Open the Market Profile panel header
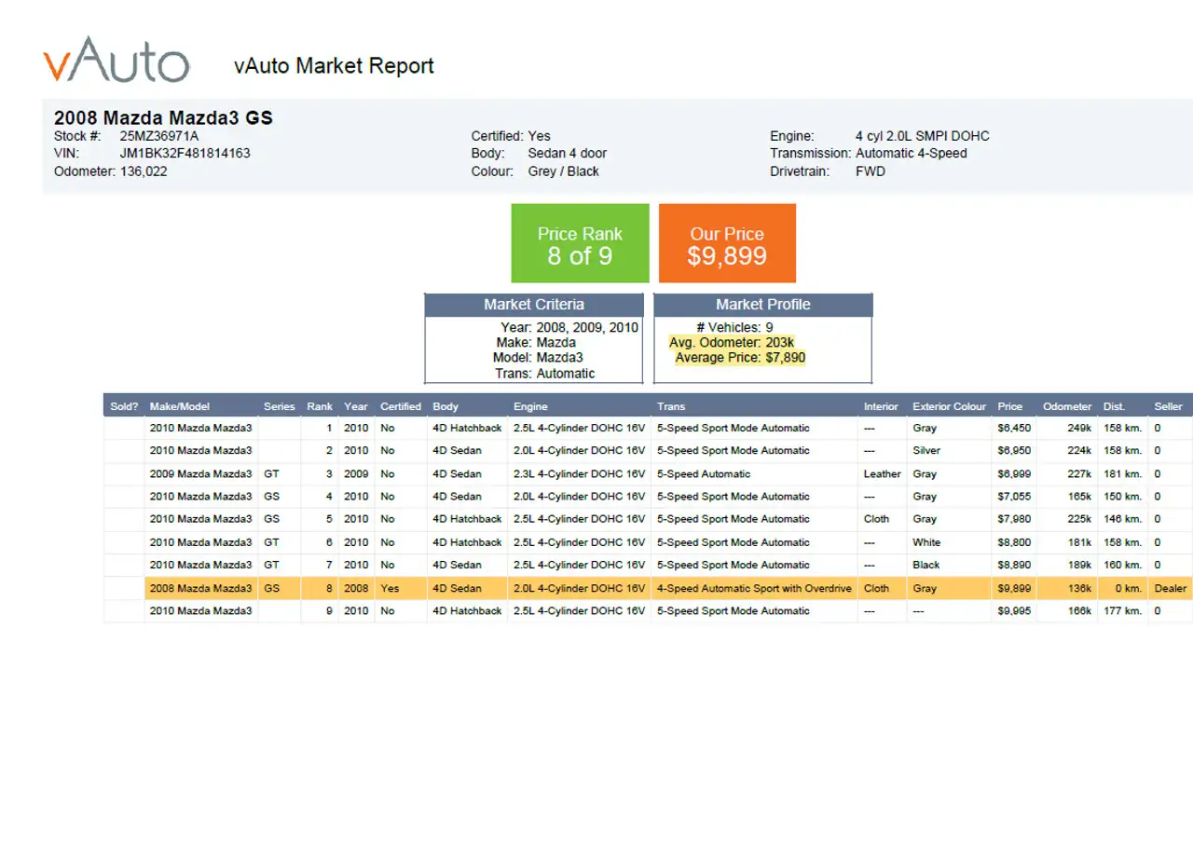Image resolution: width=1193 pixels, height=861 pixels. [762, 305]
